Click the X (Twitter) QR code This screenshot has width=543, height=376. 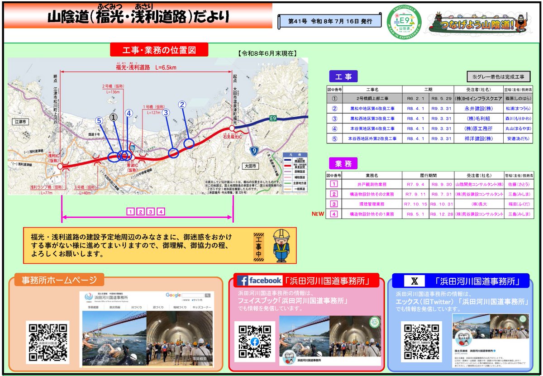[421, 342]
